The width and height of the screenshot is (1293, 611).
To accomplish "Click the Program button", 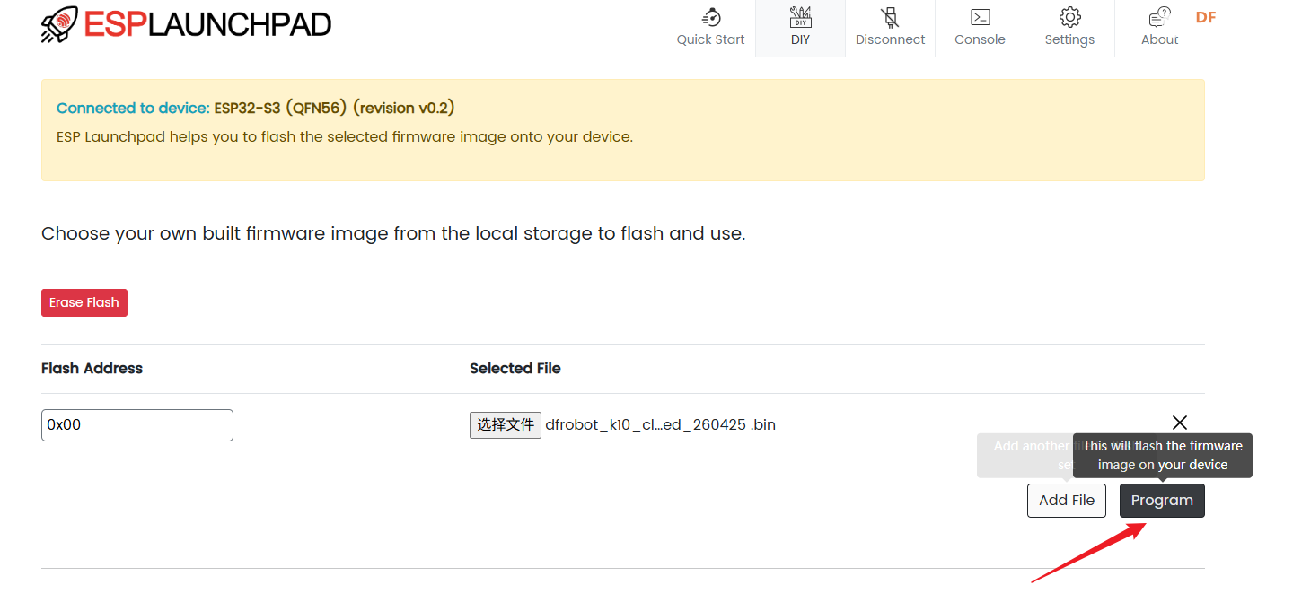I will pos(1162,501).
